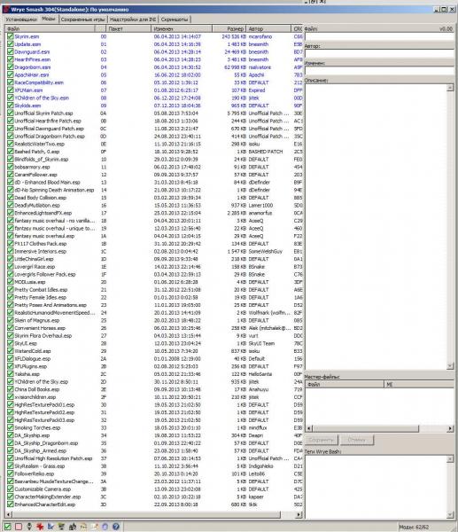This screenshot has width=458, height=532.
Task: Toggle the Smoking Torches.esp checkbox
Action: coord(11,427)
